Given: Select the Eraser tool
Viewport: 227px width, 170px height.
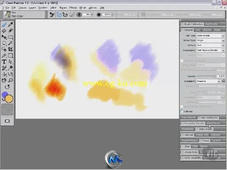Looking at the screenshot, I should click(x=10, y=31).
